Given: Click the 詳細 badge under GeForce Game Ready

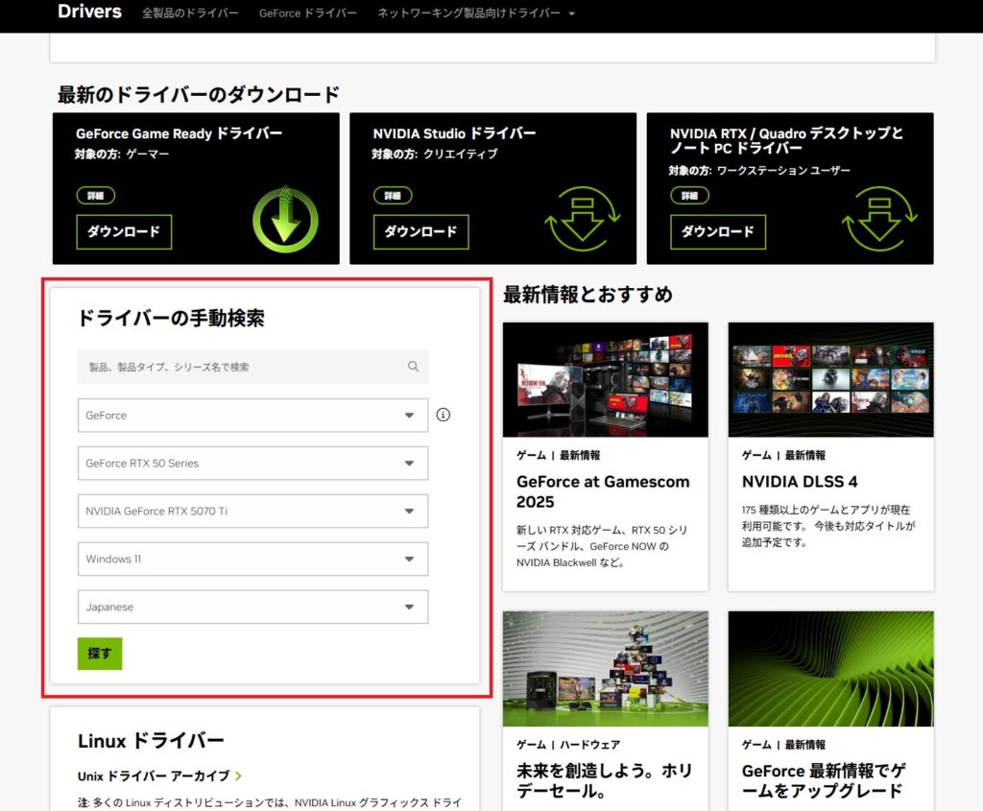Looking at the screenshot, I should pyautogui.click(x=96, y=196).
